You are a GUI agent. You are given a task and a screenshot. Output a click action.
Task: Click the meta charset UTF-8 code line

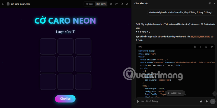click(x=154, y=60)
